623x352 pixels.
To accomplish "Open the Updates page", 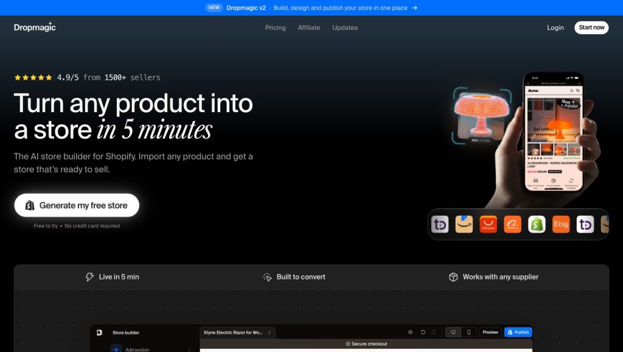I will tap(345, 27).
